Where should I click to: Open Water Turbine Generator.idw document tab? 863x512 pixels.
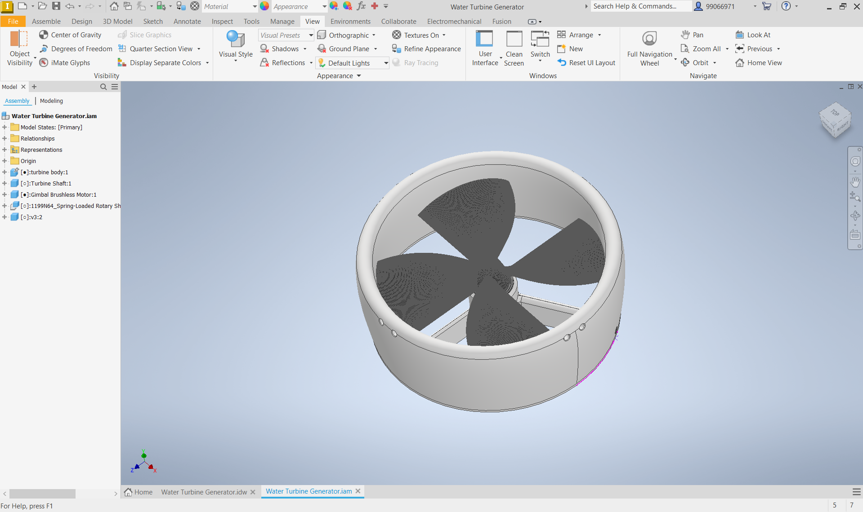[204, 492]
